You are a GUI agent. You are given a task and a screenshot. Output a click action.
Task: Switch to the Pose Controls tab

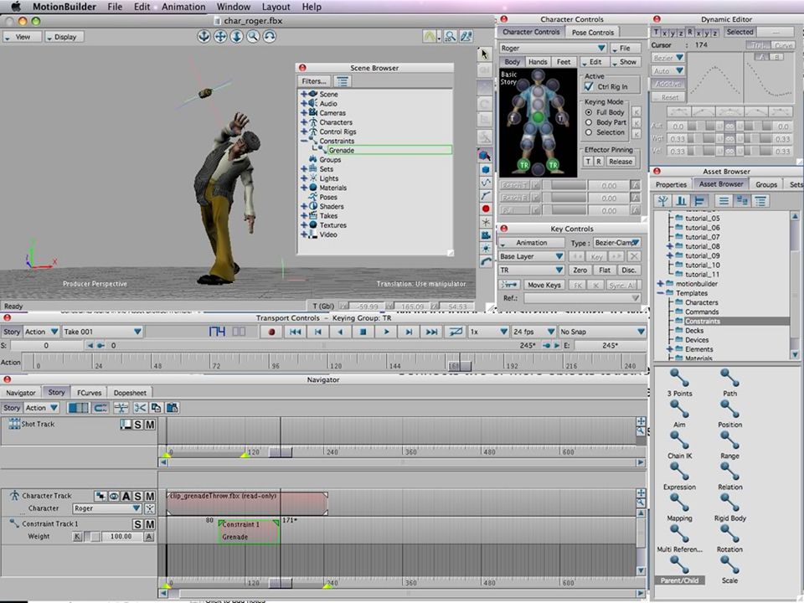[592, 32]
